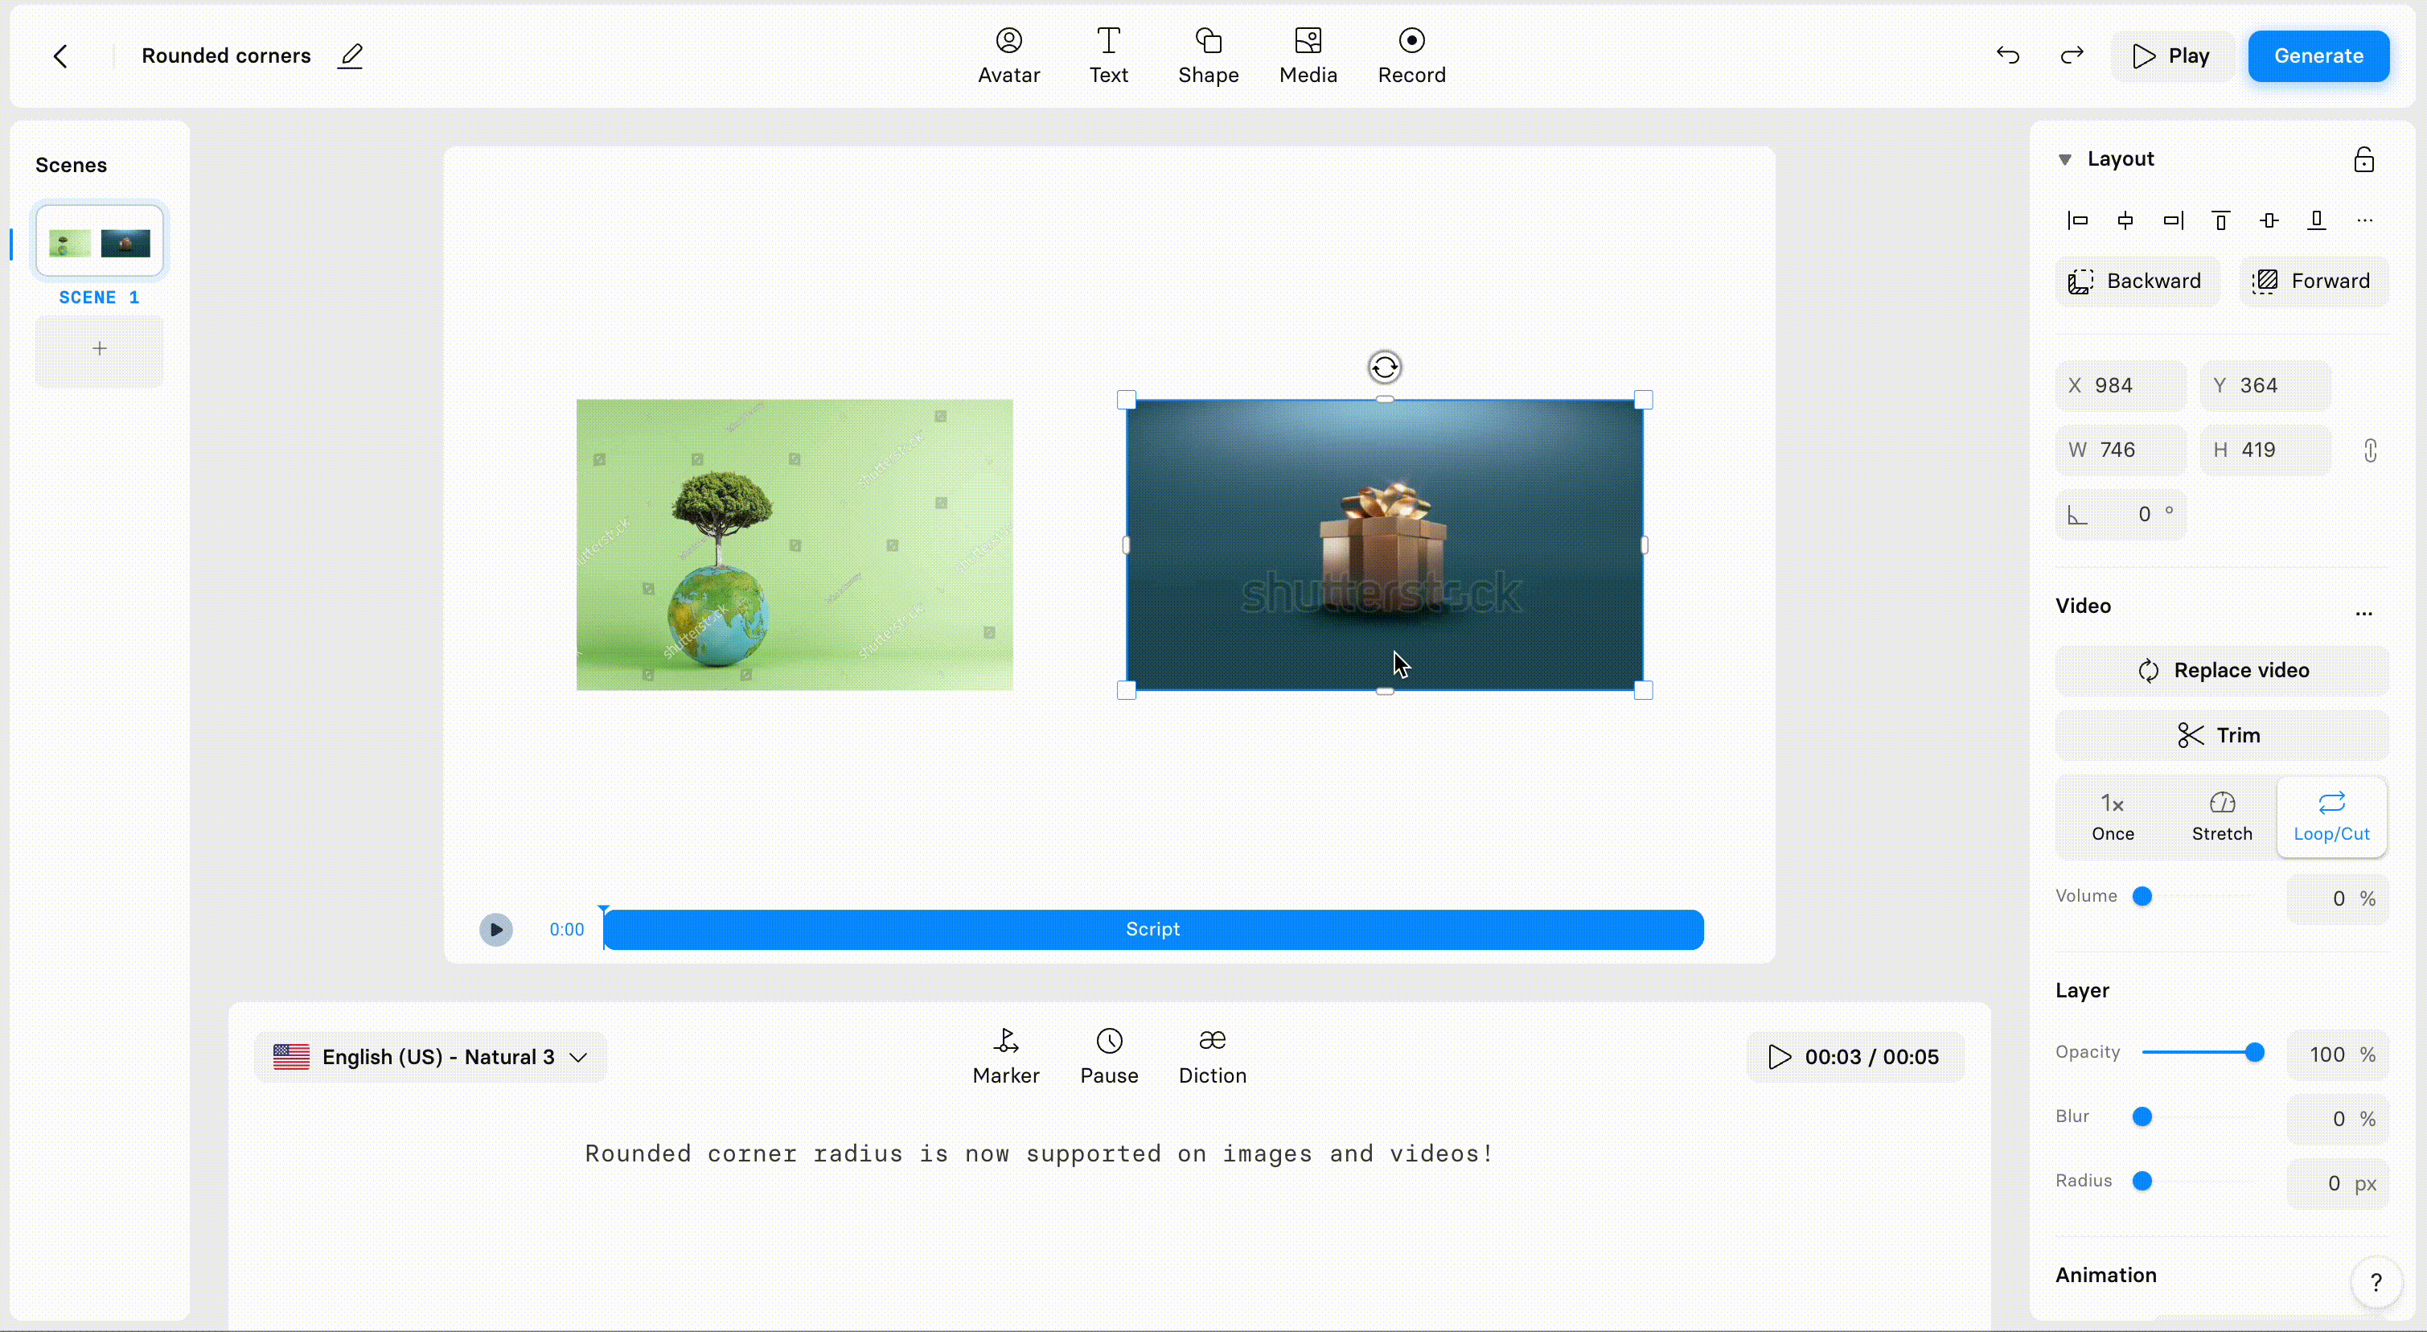Click the Radius px field
Screen dimensions: 2427x1332
[x=2338, y=1183]
